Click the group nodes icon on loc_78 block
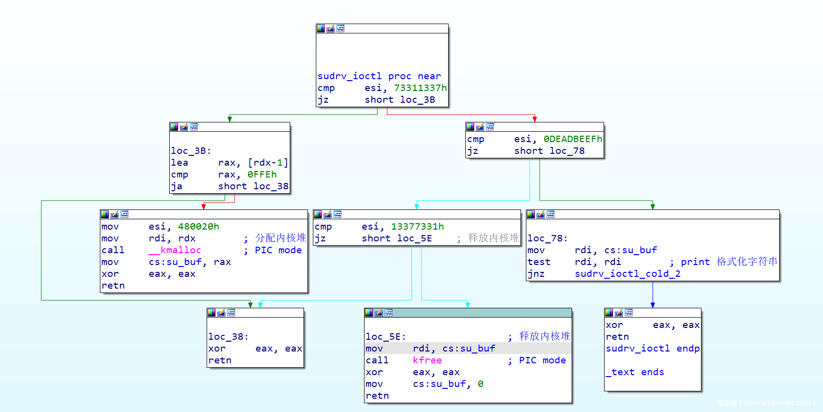The image size is (823, 412). pyautogui.click(x=550, y=214)
